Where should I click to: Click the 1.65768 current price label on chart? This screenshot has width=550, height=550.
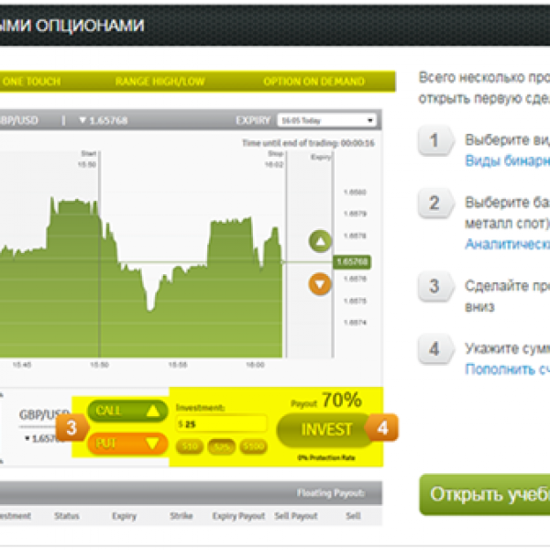point(352,261)
